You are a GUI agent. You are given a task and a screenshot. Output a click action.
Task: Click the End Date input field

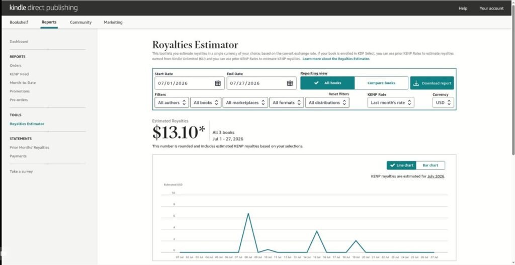point(262,83)
